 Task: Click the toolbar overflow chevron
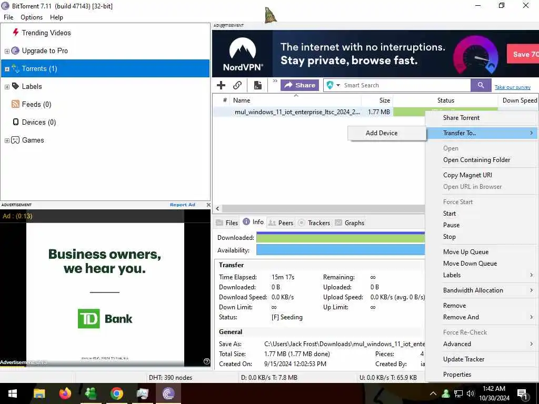coord(275,81)
